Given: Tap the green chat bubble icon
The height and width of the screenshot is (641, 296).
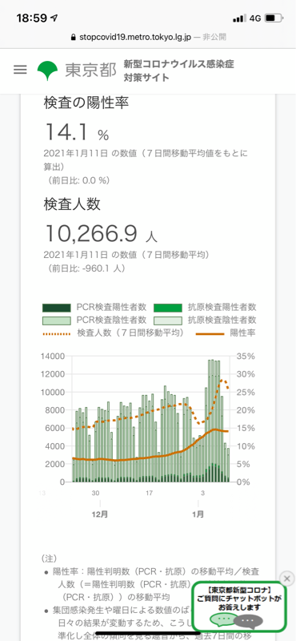Looking at the screenshot, I should [x=222, y=619].
